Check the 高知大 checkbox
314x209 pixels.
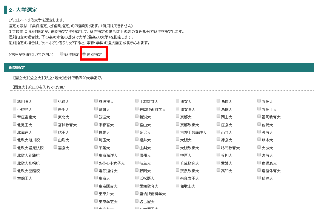[x=219, y=170]
